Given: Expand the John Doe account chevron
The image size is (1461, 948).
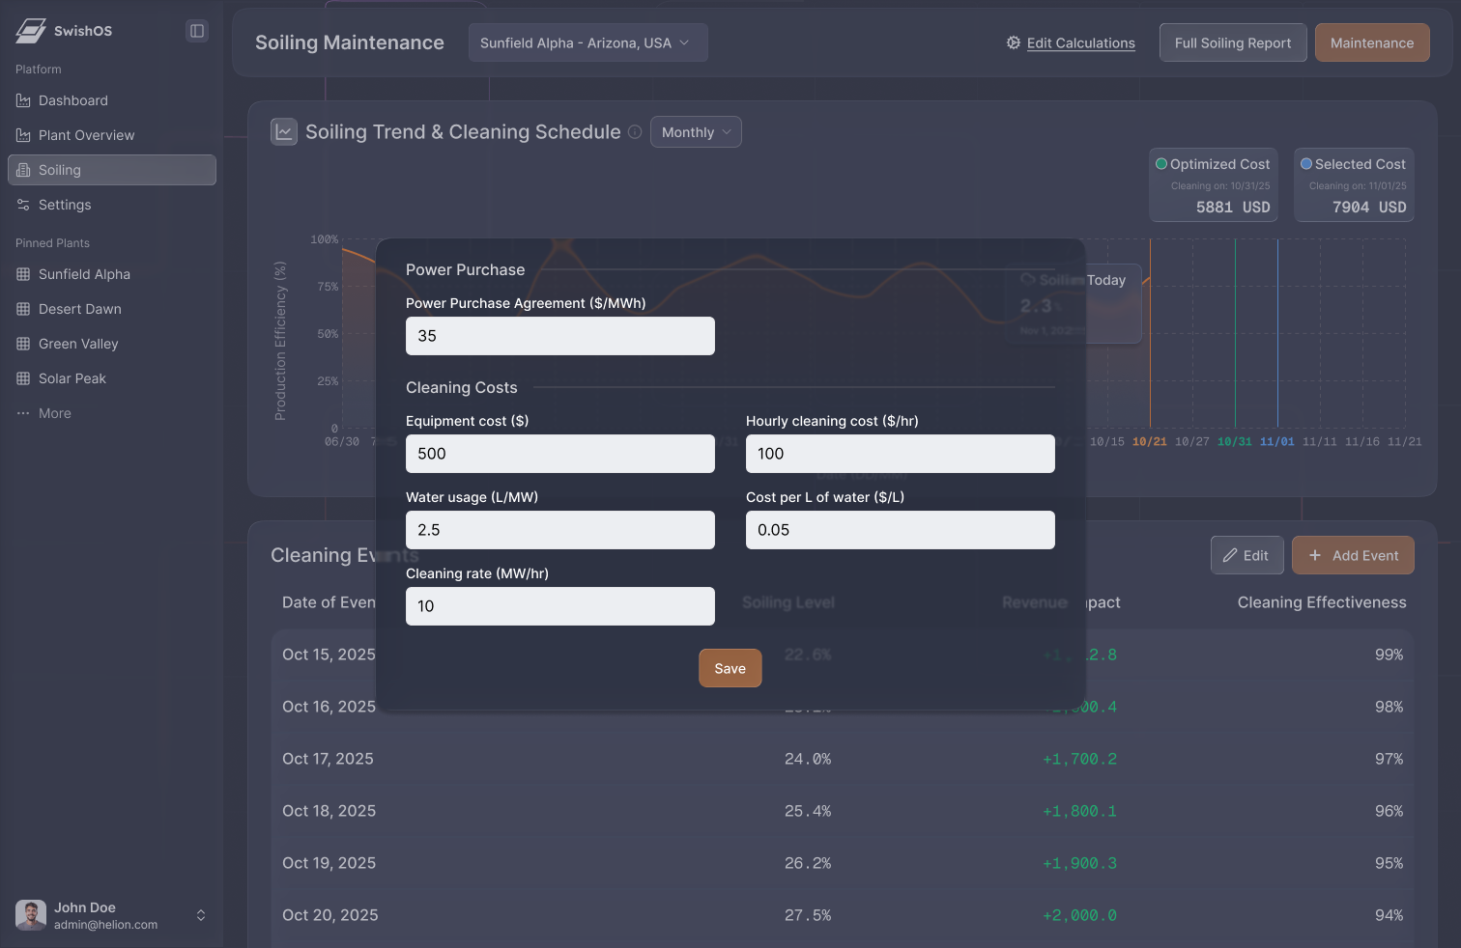Looking at the screenshot, I should coord(200,915).
